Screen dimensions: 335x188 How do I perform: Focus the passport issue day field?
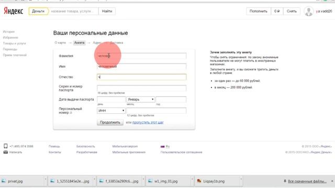pyautogui.click(x=111, y=99)
